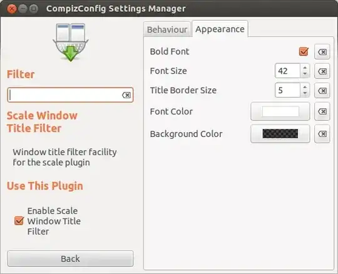Reset Font Size to default icon
The height and width of the screenshot is (274, 338).
pos(322,71)
